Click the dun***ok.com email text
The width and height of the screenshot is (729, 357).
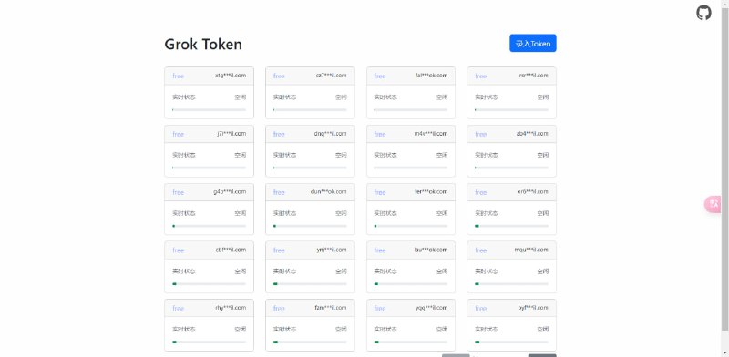(x=329, y=191)
